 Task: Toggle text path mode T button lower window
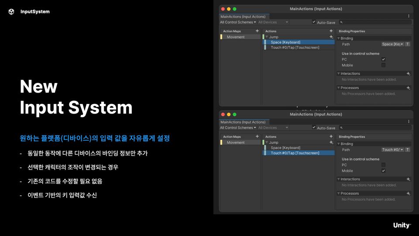[408, 149]
